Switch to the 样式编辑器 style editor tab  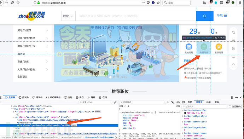53,97
